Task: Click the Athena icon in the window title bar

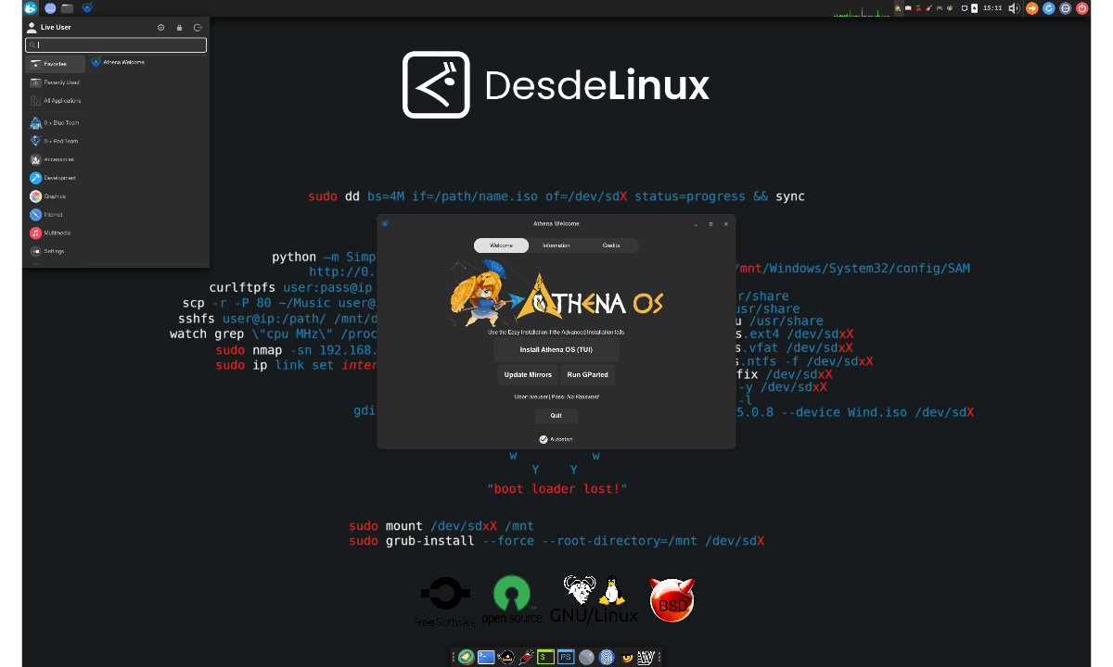Action: pos(385,223)
